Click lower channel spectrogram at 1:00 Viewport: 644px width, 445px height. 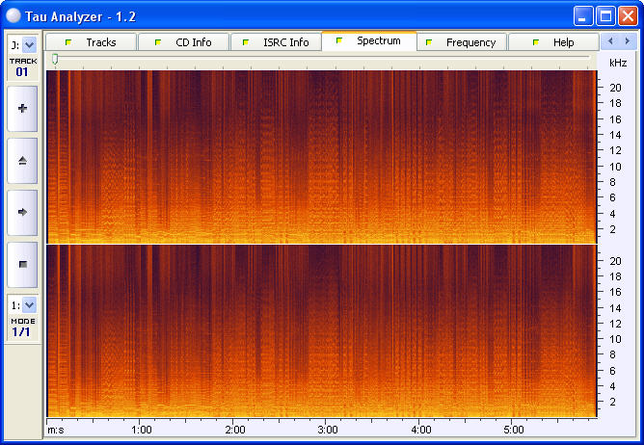click(141, 330)
